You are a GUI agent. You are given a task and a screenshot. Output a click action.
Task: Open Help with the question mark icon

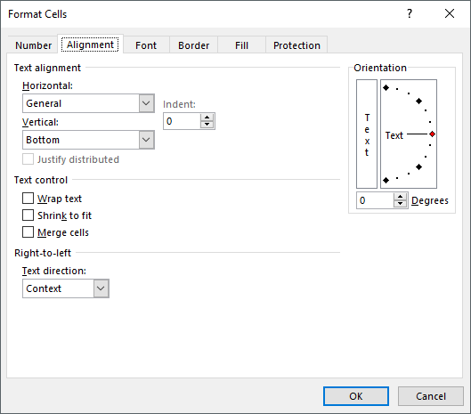(410, 13)
